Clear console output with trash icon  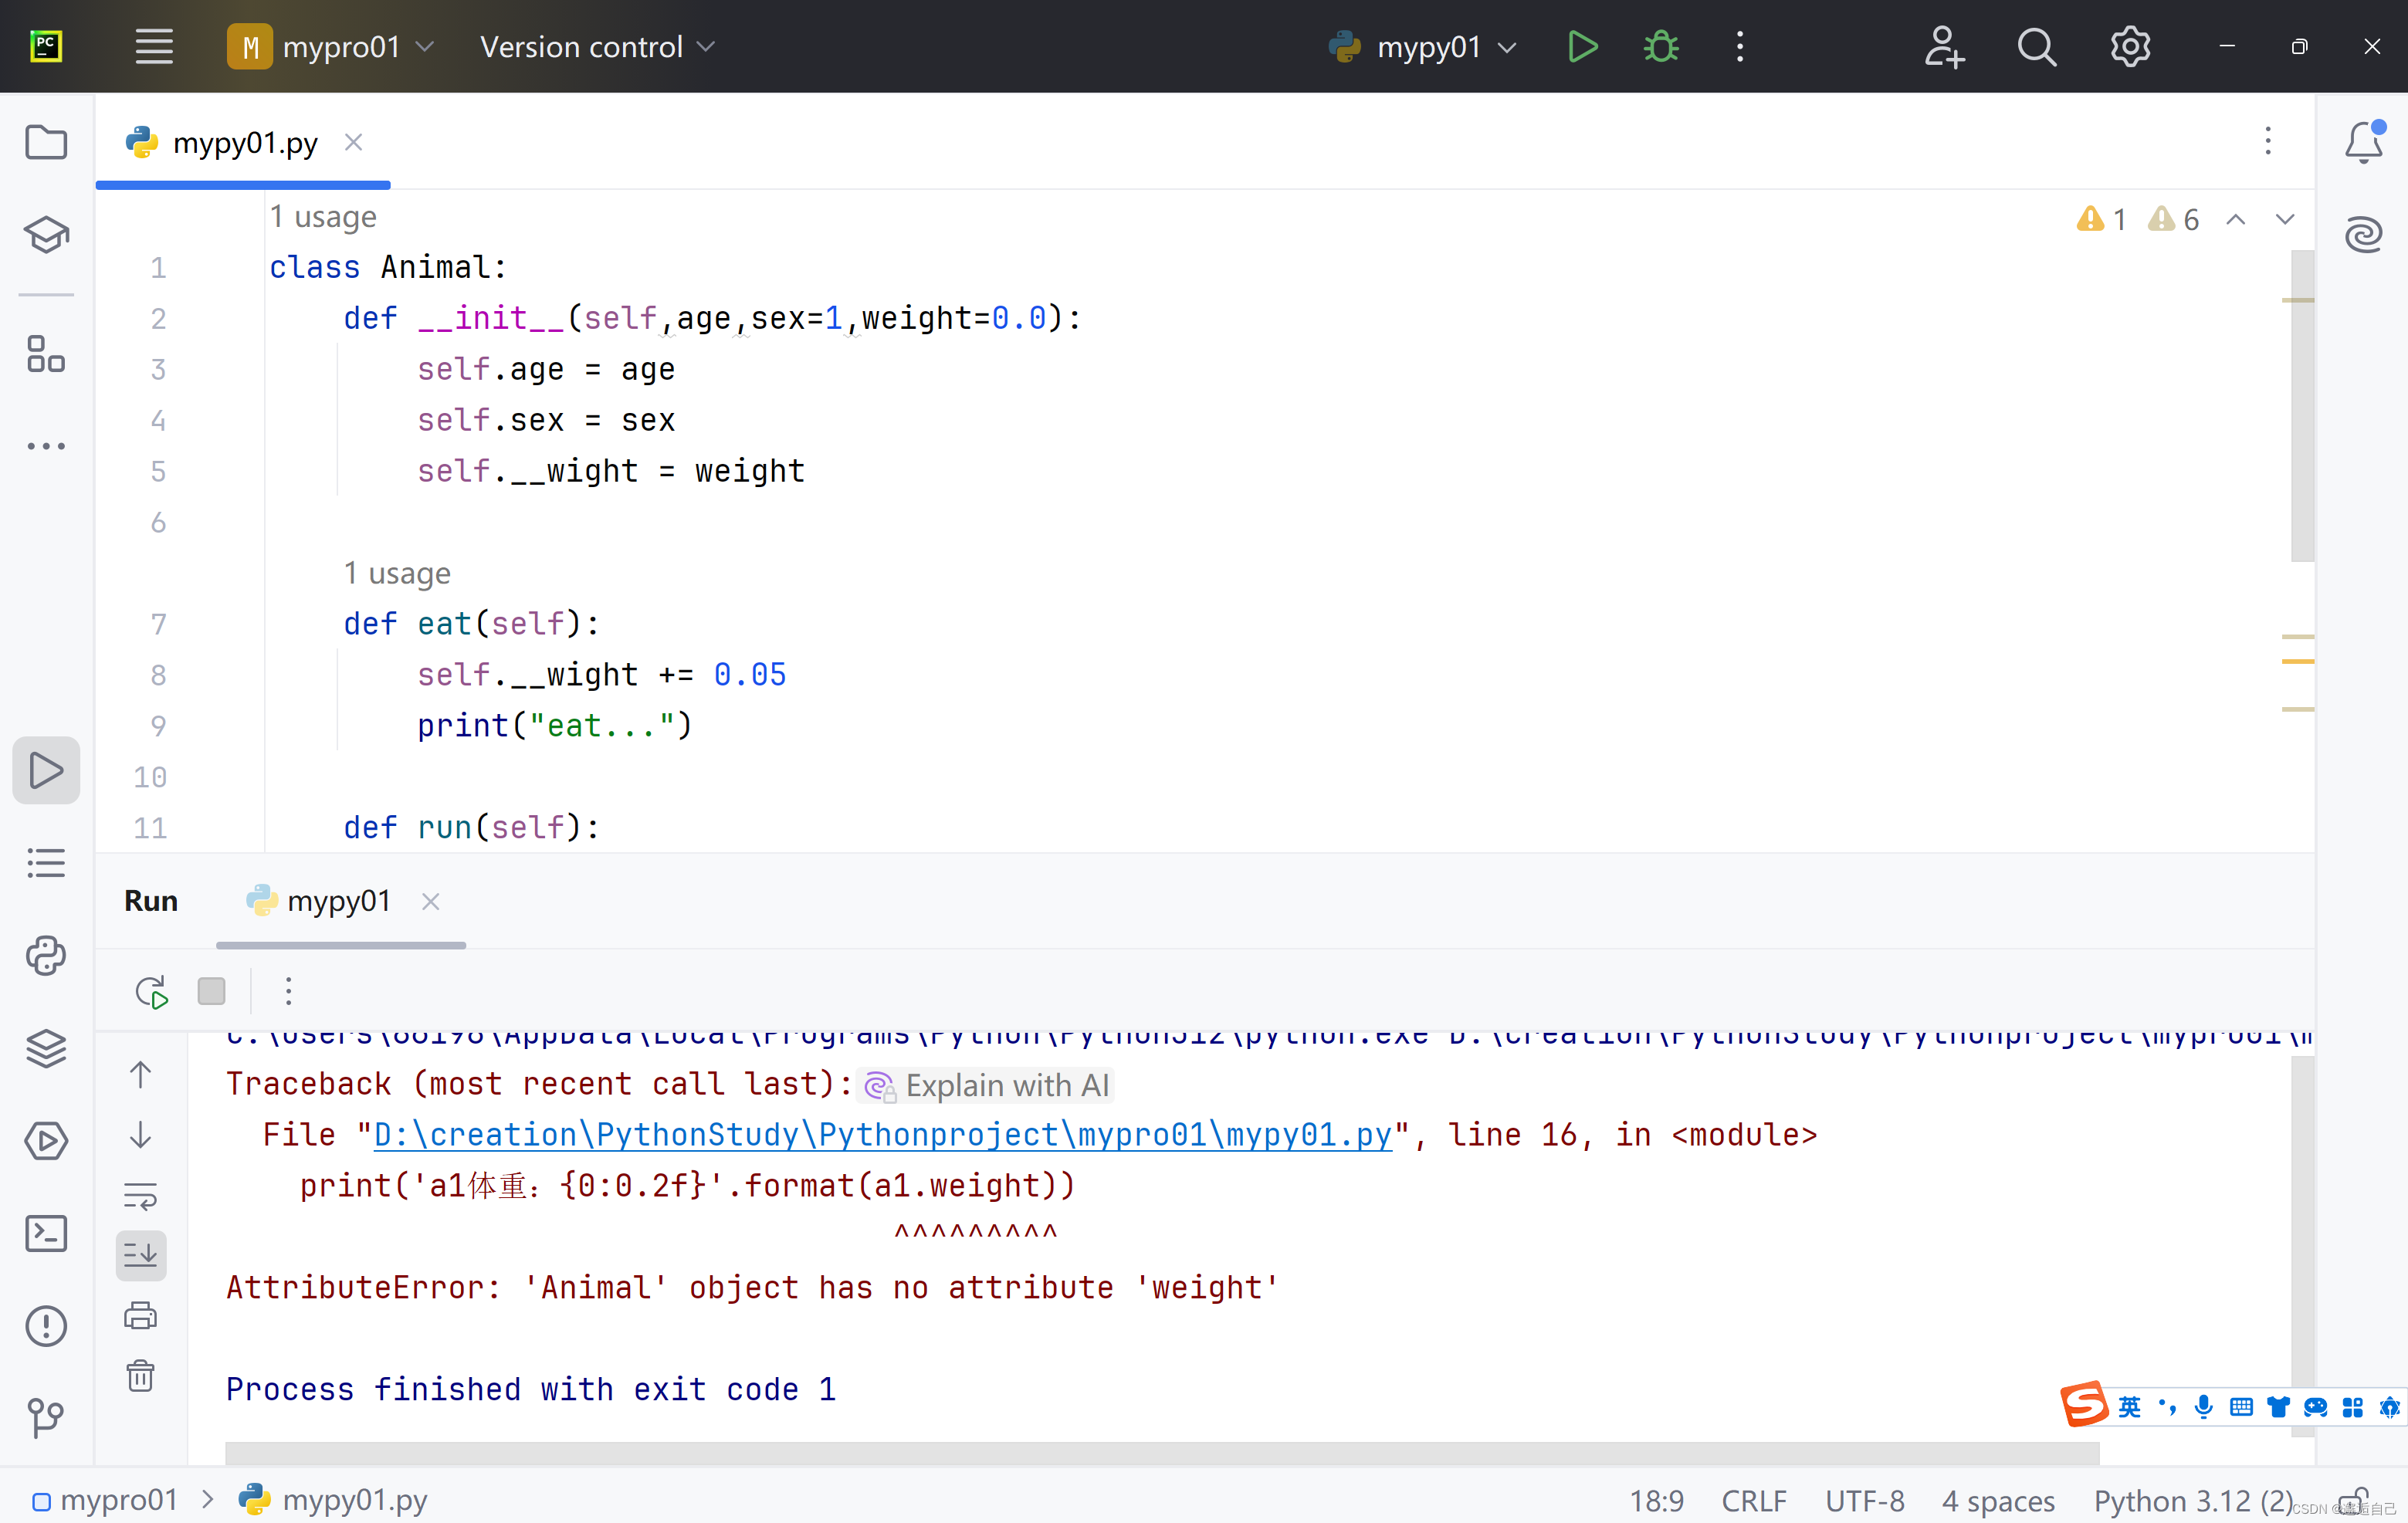[141, 1376]
